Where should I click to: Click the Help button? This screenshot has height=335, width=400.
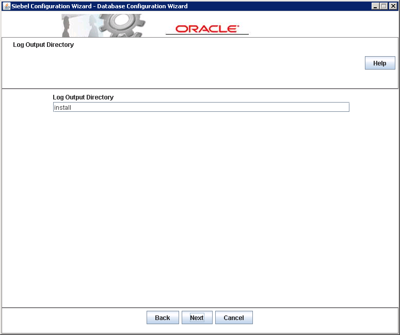point(380,63)
